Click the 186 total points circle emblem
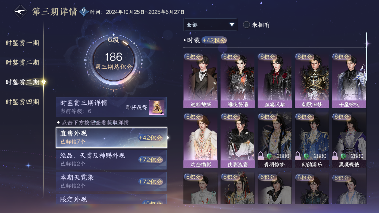379x213 pixels. pos(113,60)
